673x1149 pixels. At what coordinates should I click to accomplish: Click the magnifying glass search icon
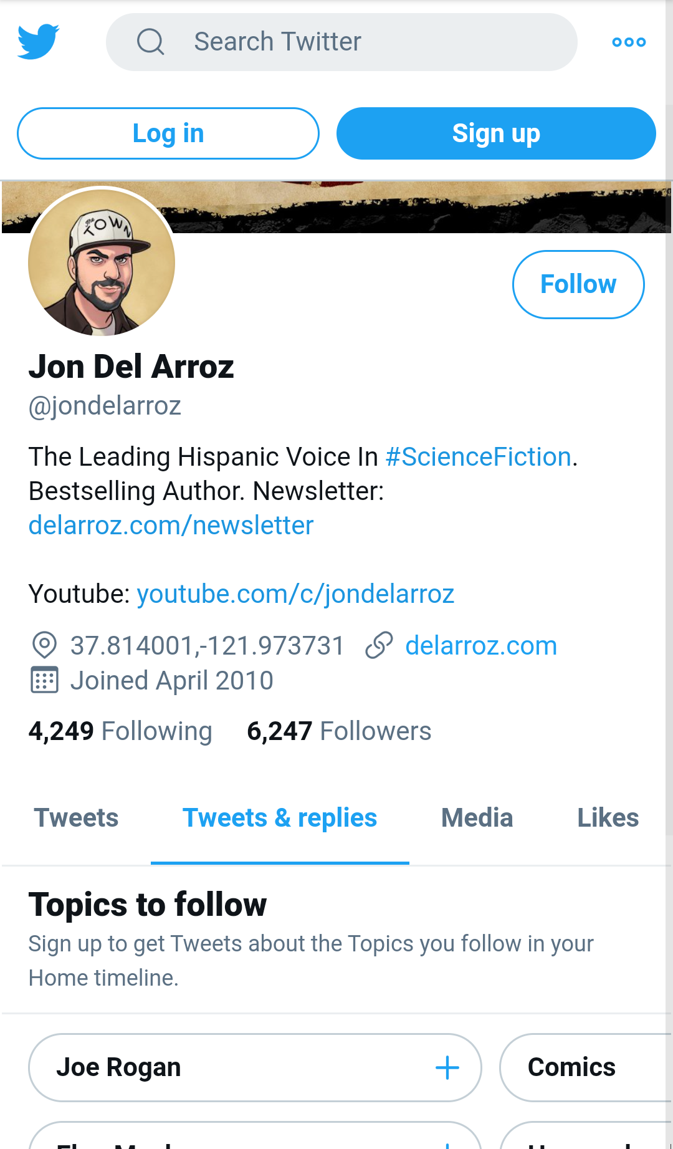(x=150, y=42)
